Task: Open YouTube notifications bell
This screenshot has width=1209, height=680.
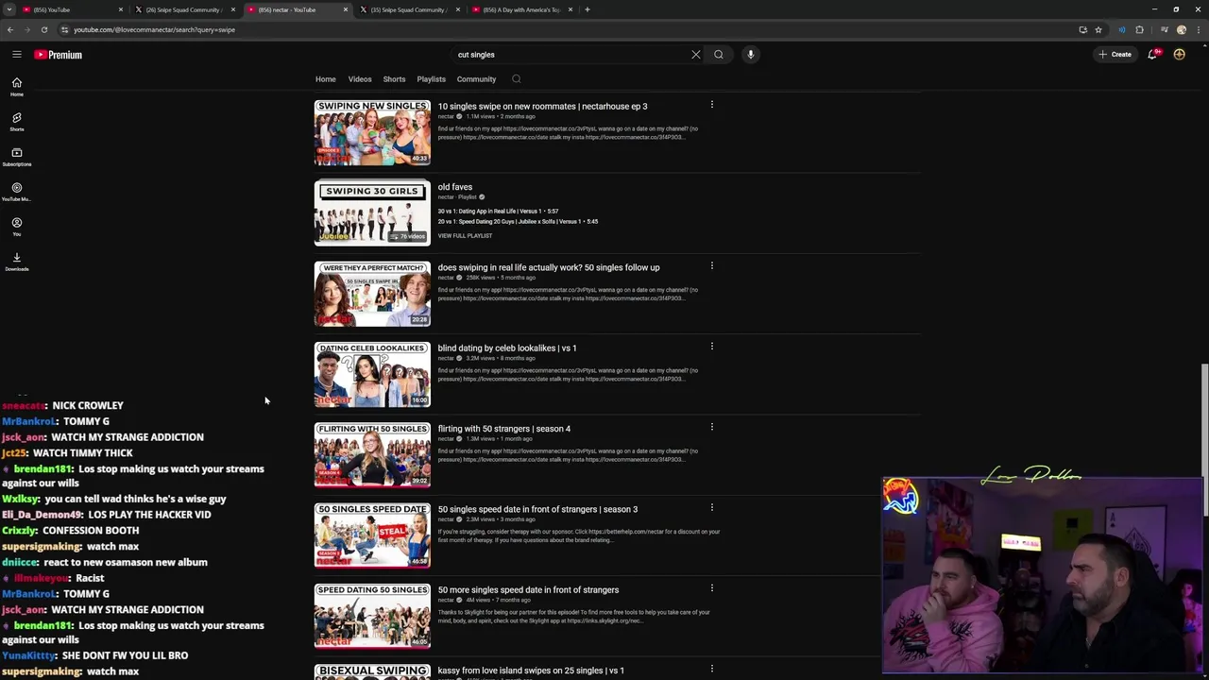Action: pos(1152,55)
